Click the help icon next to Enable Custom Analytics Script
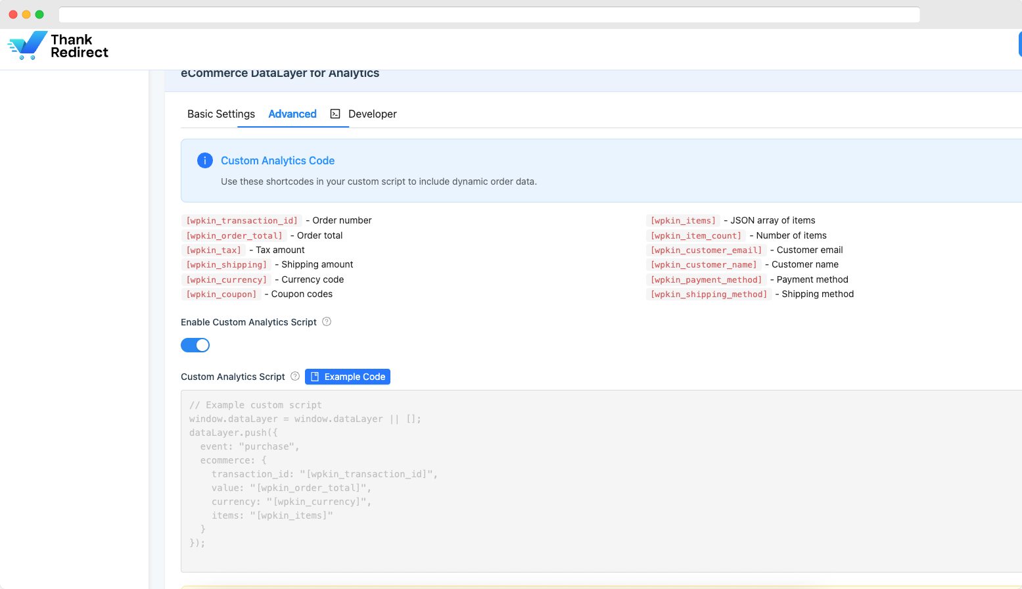 [x=327, y=321]
